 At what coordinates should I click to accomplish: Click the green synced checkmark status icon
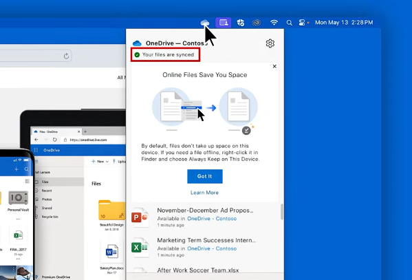[x=137, y=54]
